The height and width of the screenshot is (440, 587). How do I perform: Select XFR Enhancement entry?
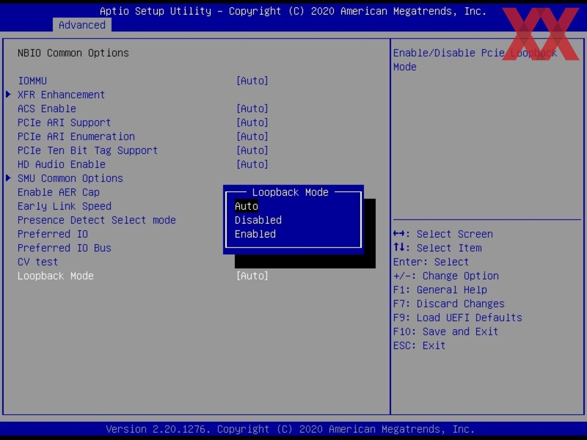point(61,94)
